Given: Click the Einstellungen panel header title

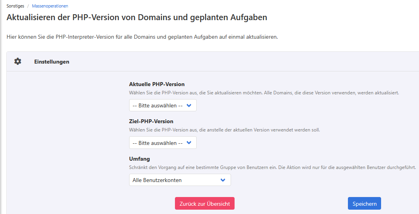Looking at the screenshot, I should tap(52, 62).
